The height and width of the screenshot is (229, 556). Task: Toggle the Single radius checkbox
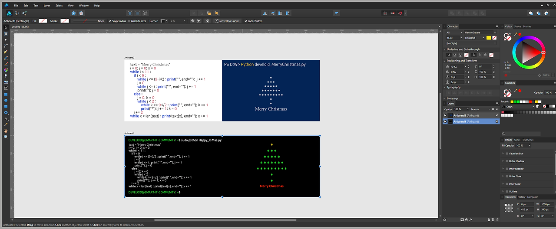110,21
